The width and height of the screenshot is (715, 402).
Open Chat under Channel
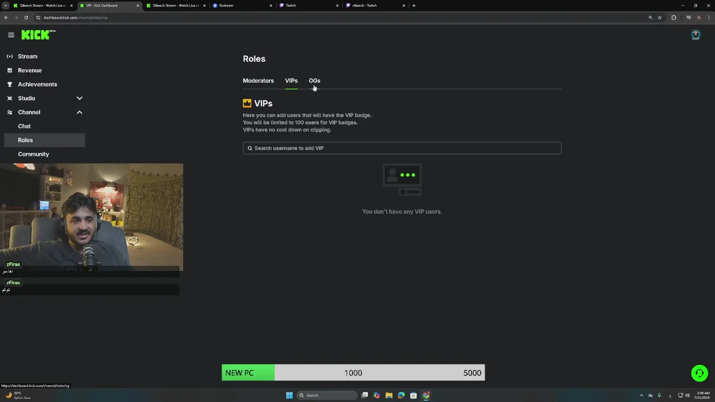point(24,126)
